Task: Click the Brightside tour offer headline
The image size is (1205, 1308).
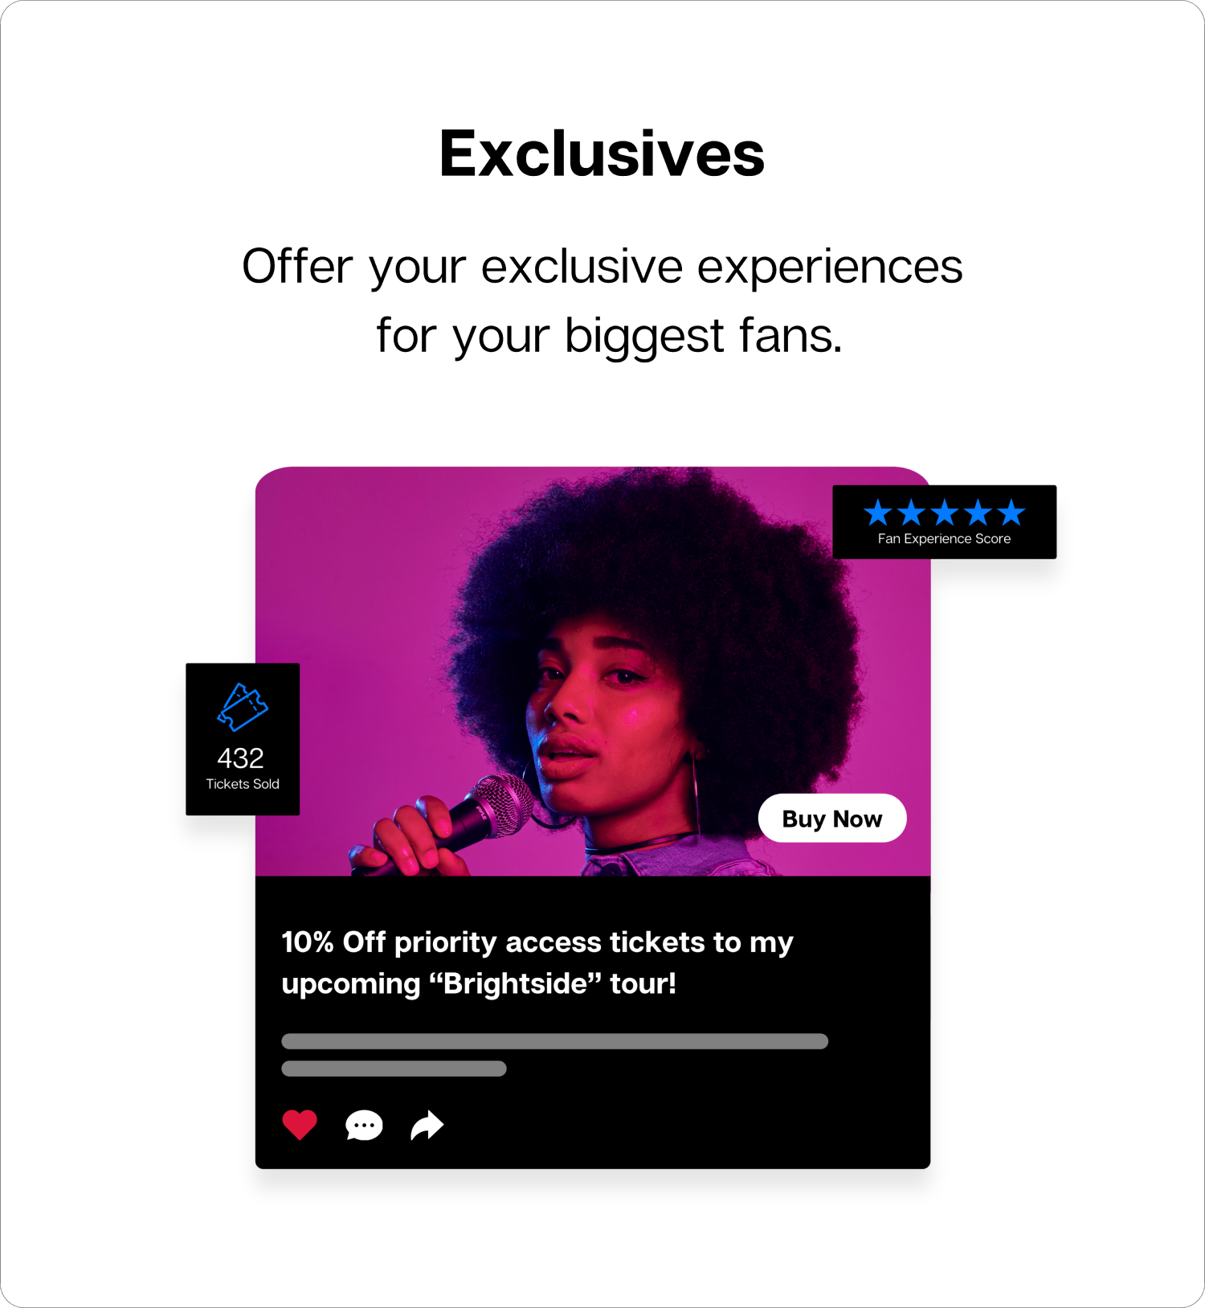Action: (x=537, y=963)
